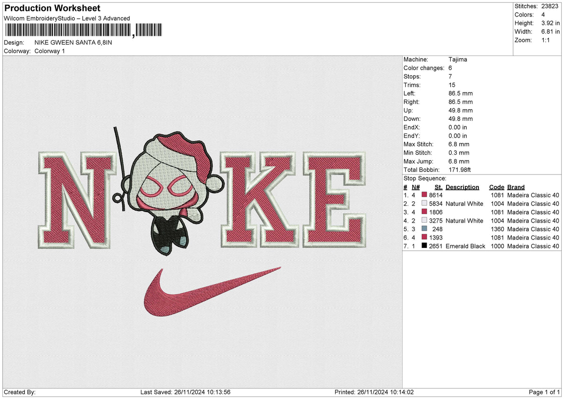Click the 'Stop Sequence:' label
Image resolution: width=564 pixels, height=399 pixels.
[x=425, y=179]
